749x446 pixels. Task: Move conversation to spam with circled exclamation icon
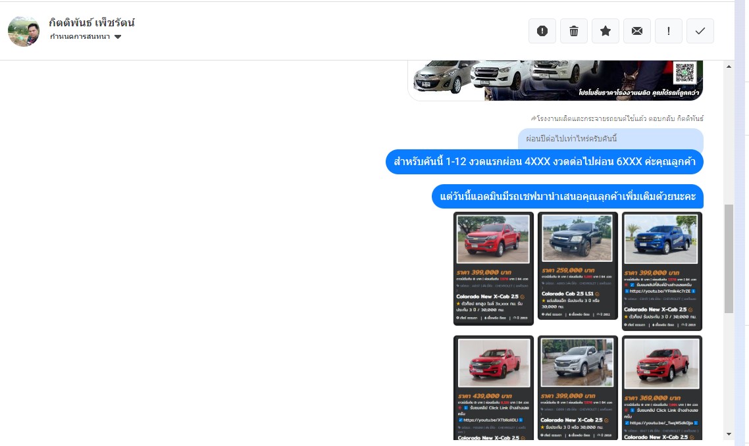(x=542, y=31)
